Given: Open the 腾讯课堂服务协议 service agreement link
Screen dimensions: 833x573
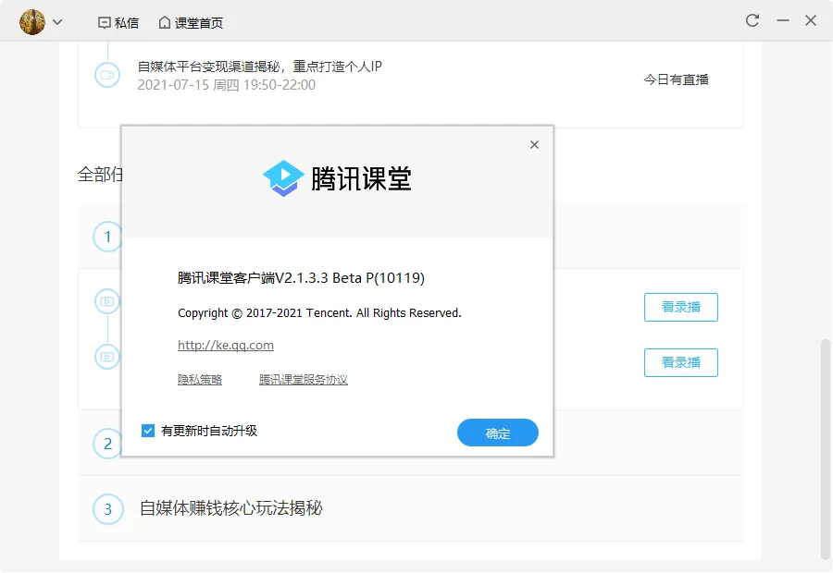Looking at the screenshot, I should (304, 380).
